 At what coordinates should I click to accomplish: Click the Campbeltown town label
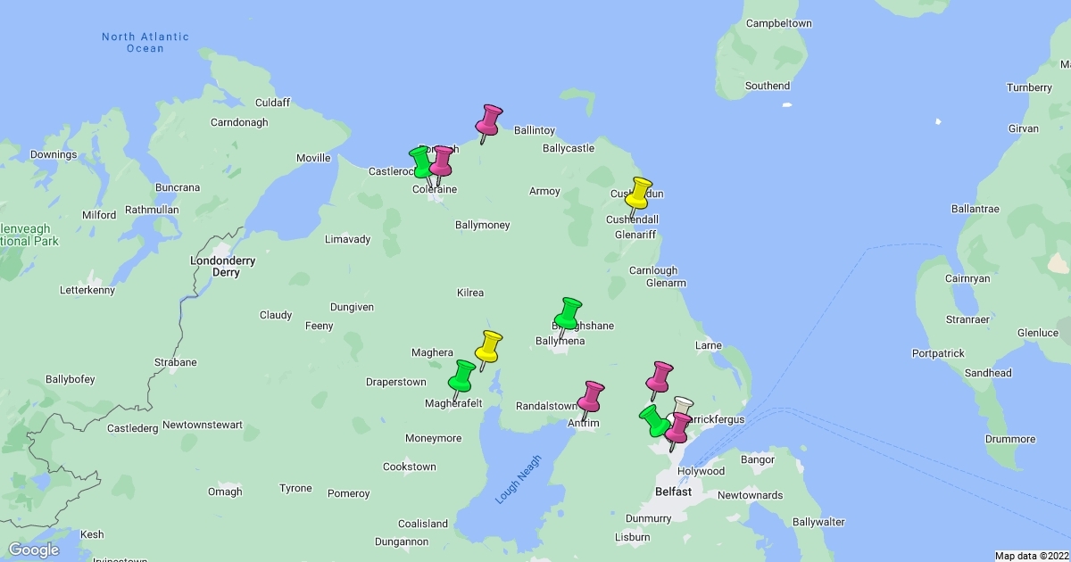click(778, 22)
